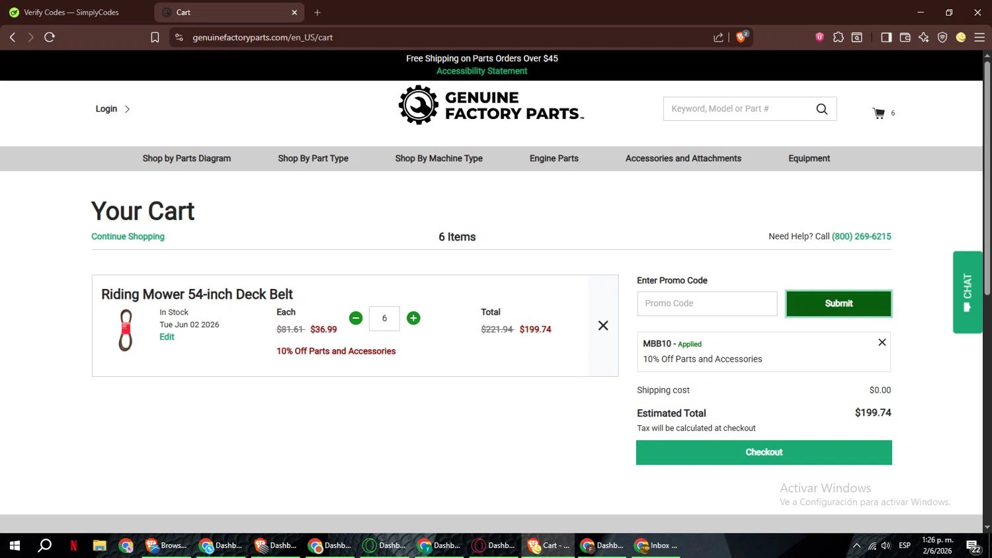Submit the promo code
Screen dimensions: 992x558
point(839,303)
